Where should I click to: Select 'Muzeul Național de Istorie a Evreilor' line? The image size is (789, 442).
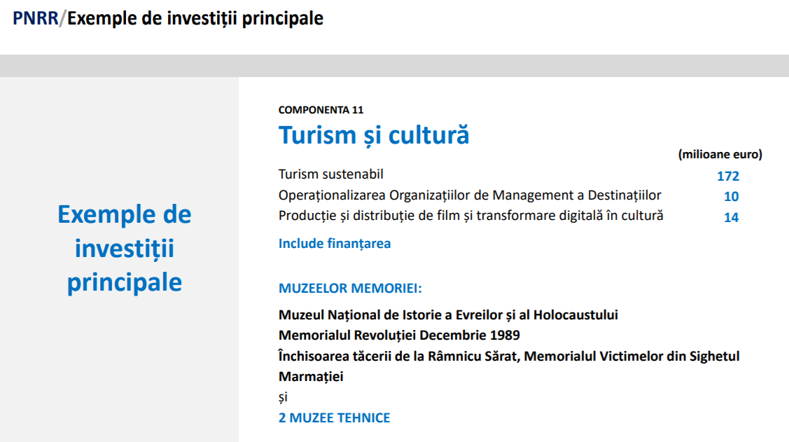pos(448,315)
